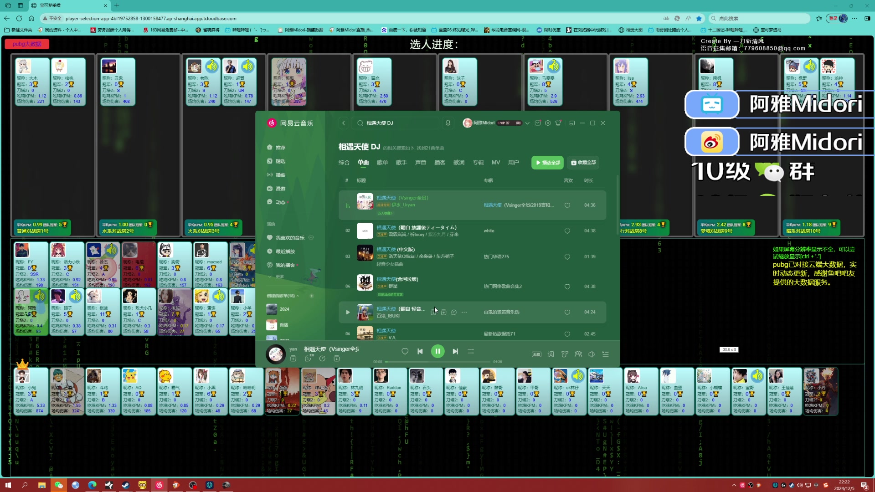
Task: Expand 更多 in the music sidebar
Action: [276, 277]
